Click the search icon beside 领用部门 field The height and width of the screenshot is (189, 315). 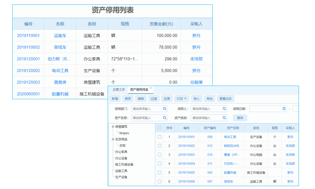[164, 108]
